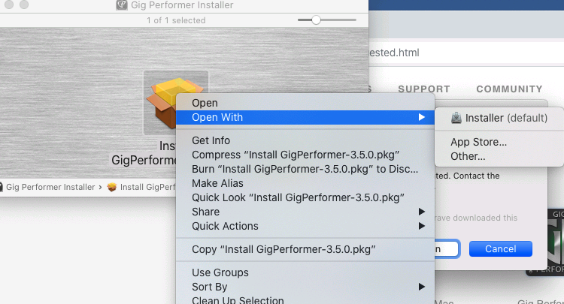The width and height of the screenshot is (564, 304).
Task: Click the Installer app icon in submenu
Action: 456,118
